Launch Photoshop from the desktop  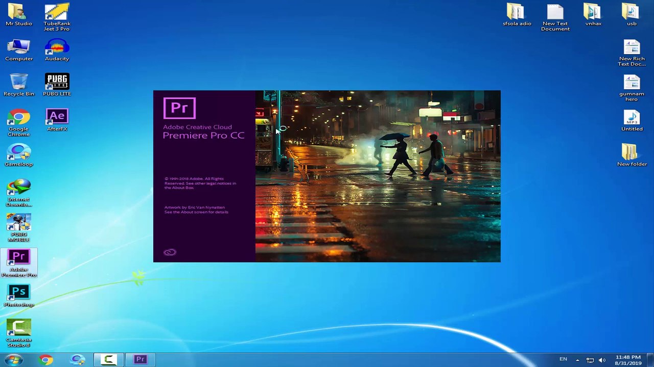click(18, 296)
